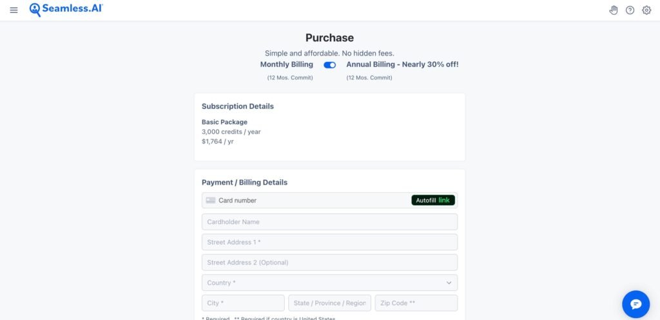The image size is (660, 320).
Task: Click the City input field
Action: click(x=243, y=303)
